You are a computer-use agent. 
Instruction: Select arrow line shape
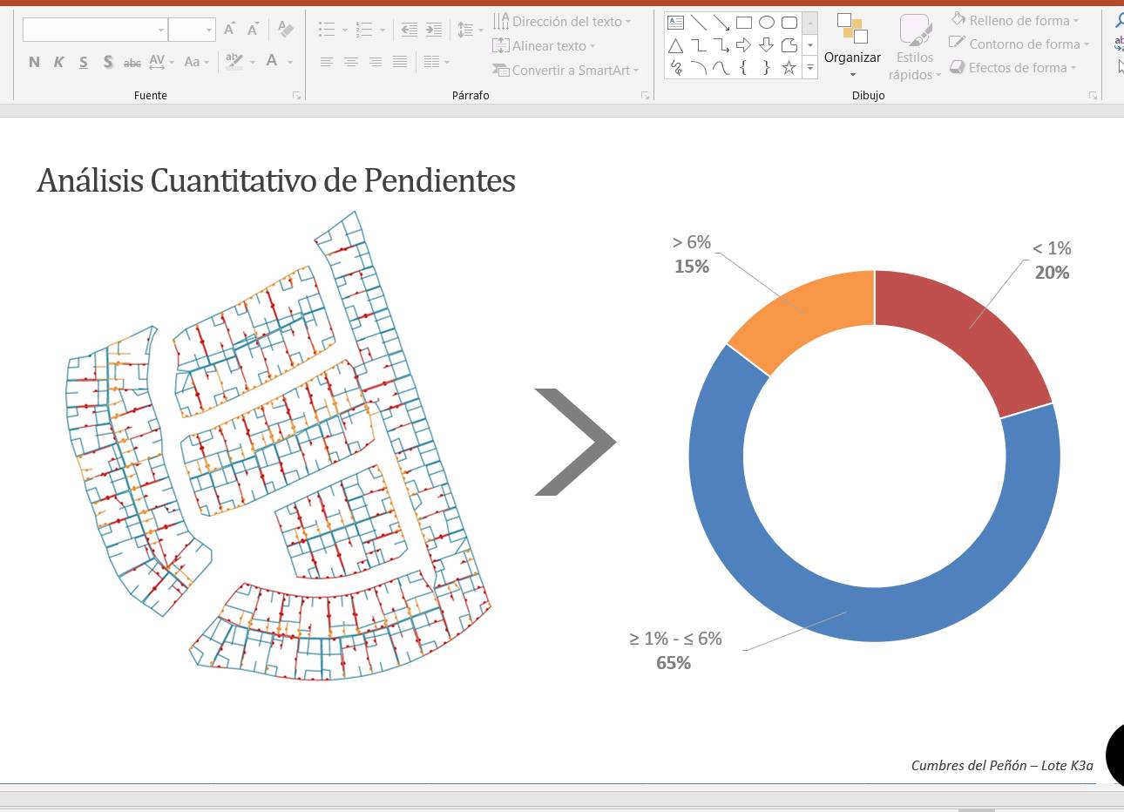[721, 23]
